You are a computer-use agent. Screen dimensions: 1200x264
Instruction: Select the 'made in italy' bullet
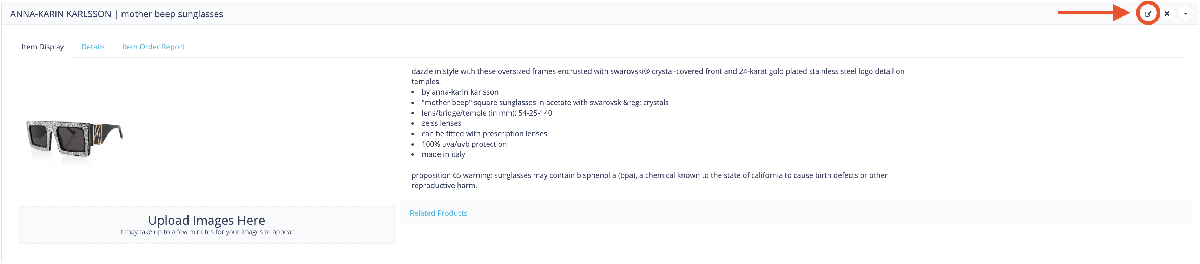443,154
